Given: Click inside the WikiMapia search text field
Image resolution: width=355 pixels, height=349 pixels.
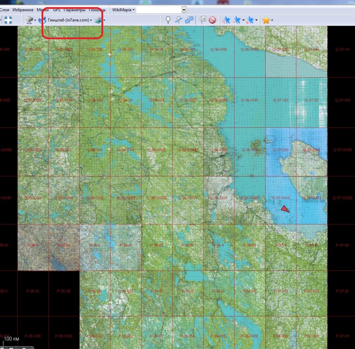Looking at the screenshot, I should click(x=159, y=10).
